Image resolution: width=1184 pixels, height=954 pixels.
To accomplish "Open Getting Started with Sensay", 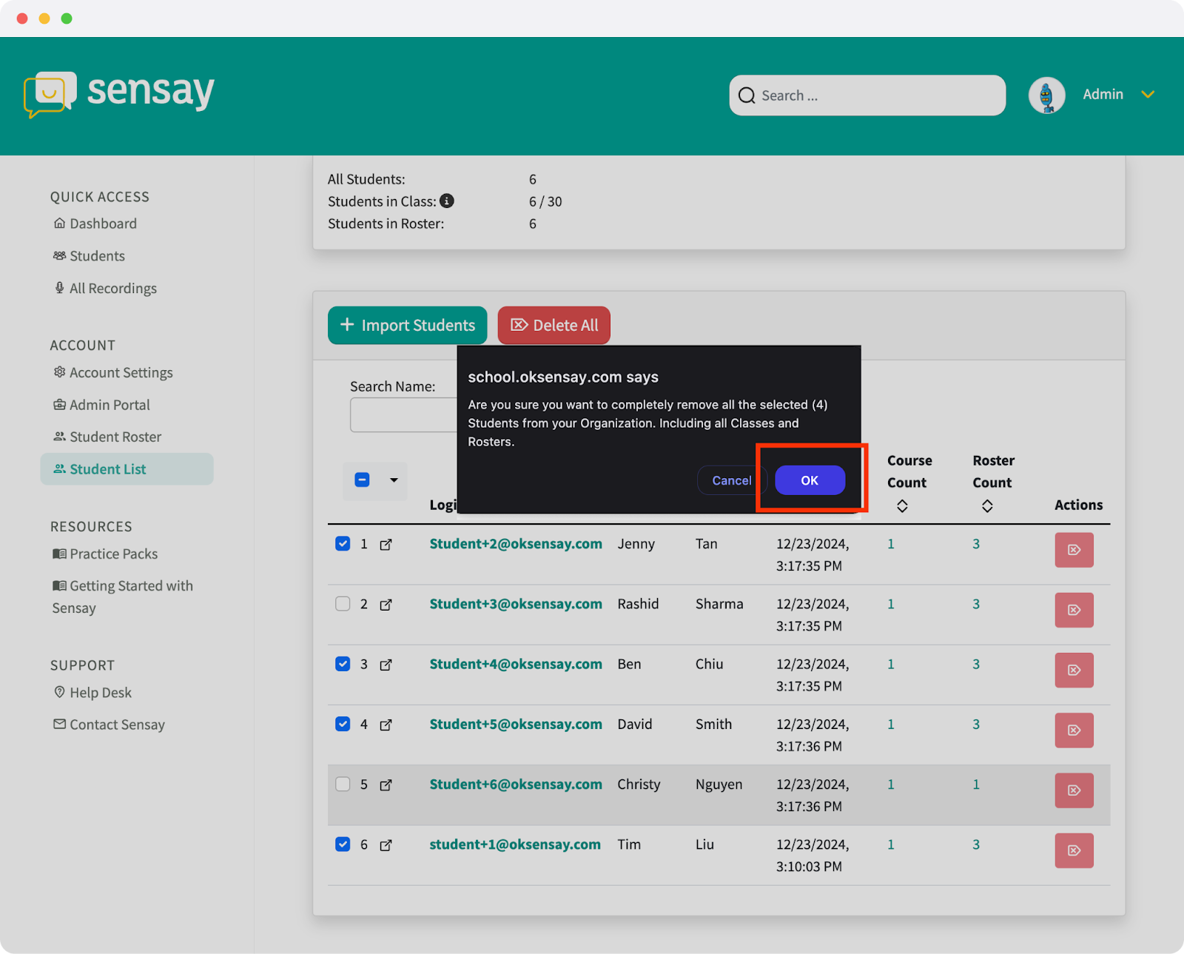I will click(123, 597).
